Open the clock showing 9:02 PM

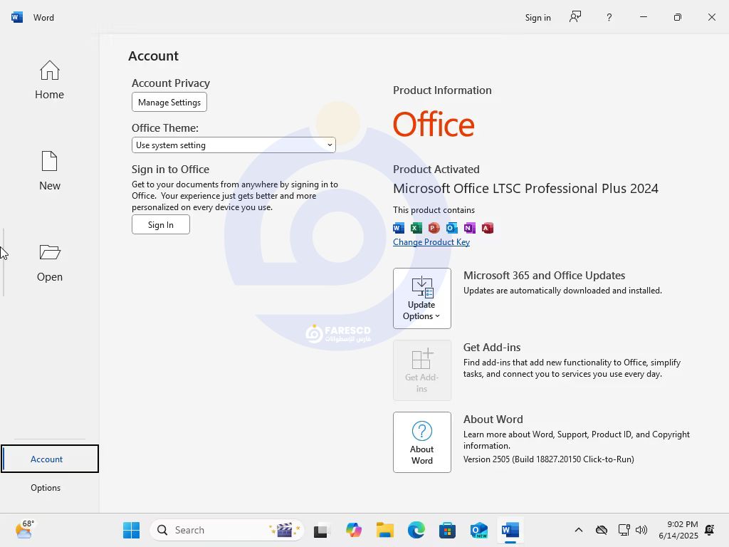coord(678,530)
